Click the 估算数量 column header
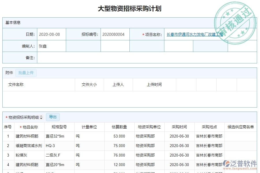The image size is (260, 173). pyautogui.click(x=119, y=127)
